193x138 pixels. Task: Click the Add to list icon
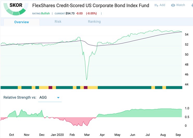coord(156,5)
